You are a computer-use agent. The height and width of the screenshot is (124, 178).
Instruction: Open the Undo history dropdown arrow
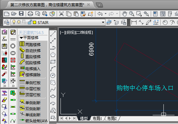click(105, 14)
